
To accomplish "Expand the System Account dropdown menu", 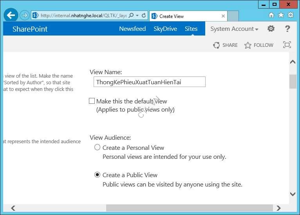I will tap(234, 29).
